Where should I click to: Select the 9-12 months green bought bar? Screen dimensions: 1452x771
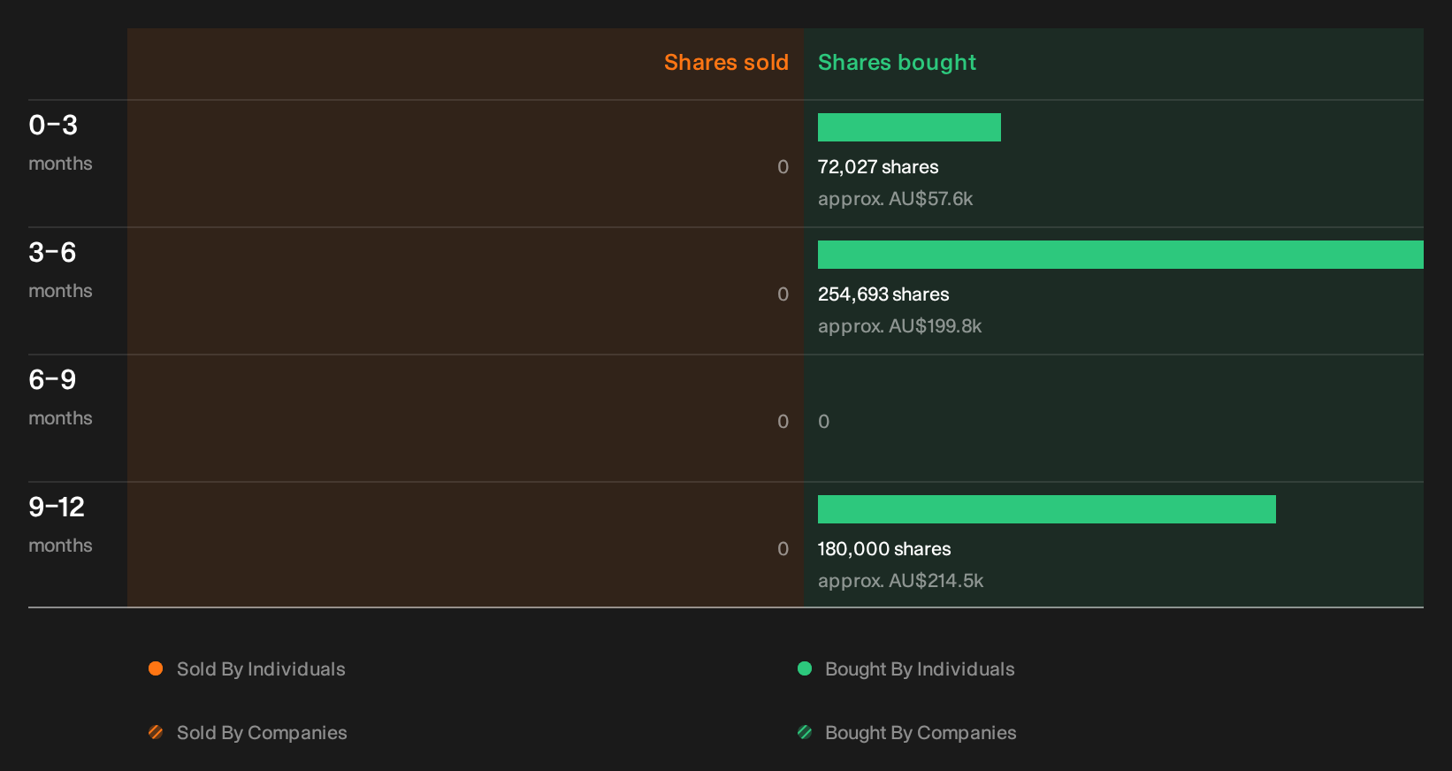pos(1047,509)
